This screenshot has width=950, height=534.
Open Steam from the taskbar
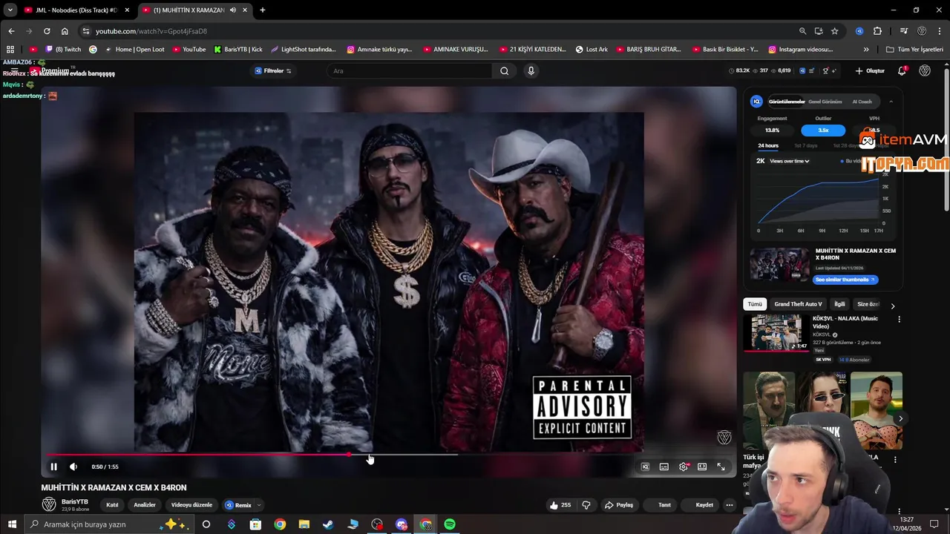(x=328, y=524)
